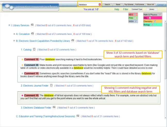This screenshot has height=127, width=167.
Task: Collapse comments icon beside Catalog
Action: pyautogui.click(x=34, y=49)
